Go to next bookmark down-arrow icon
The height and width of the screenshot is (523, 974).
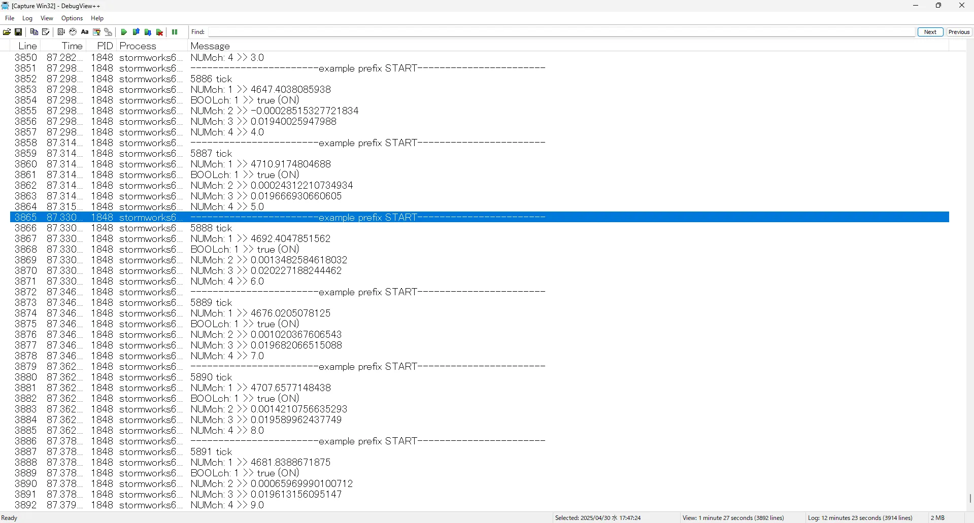(x=148, y=32)
